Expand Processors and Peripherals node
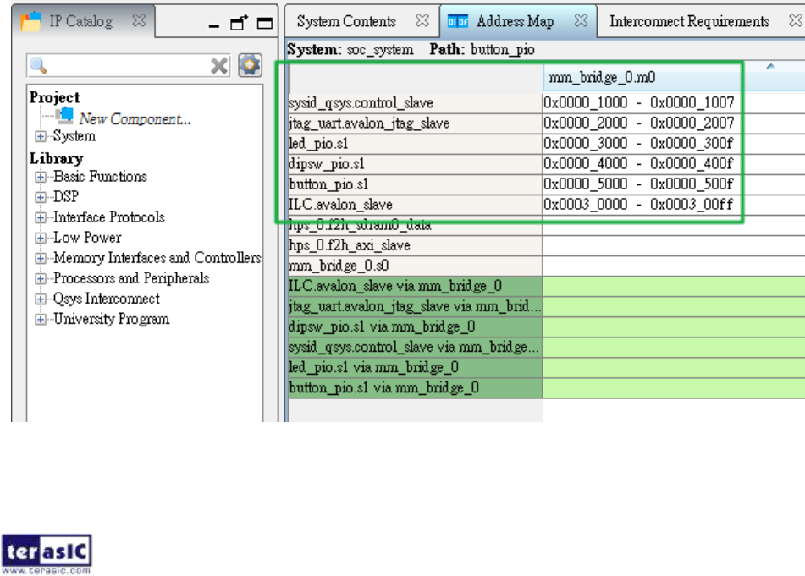 (41, 278)
